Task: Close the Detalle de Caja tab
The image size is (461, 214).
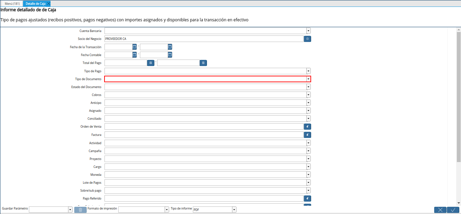Action: [48, 3]
